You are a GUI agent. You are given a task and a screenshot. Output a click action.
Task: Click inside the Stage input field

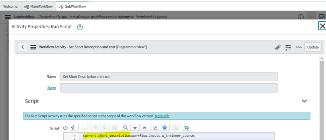click(x=169, y=88)
